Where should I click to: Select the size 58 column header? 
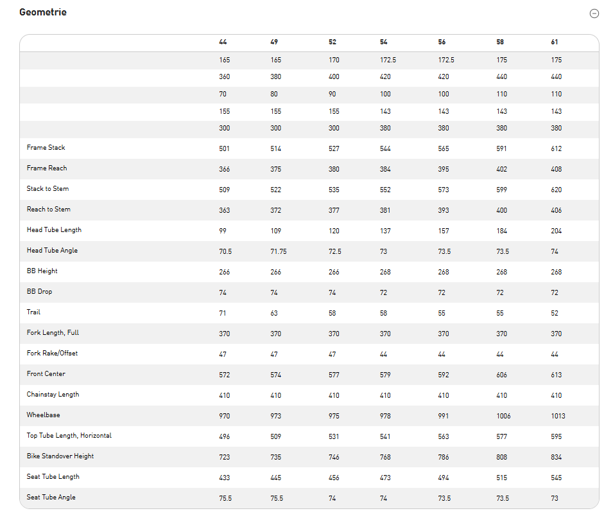pyautogui.click(x=500, y=42)
